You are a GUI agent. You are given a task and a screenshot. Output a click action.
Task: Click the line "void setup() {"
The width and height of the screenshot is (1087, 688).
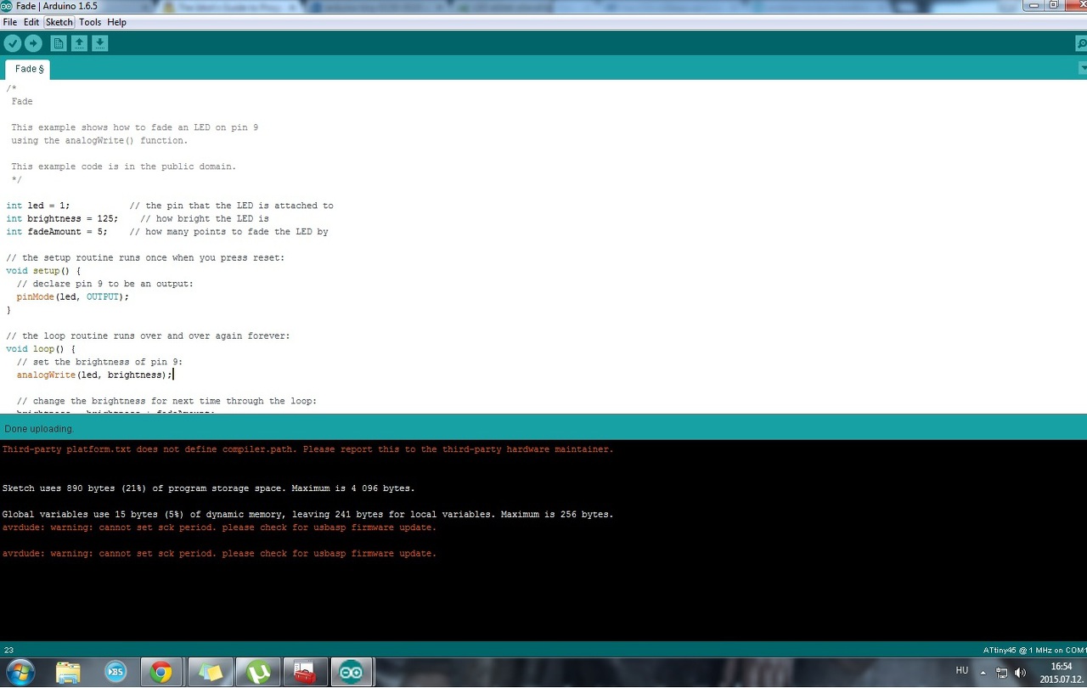[43, 271]
